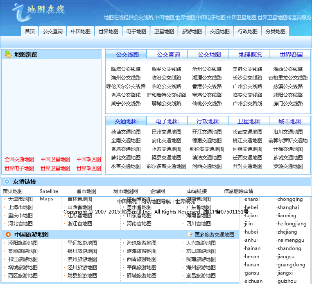Select the 旅游地图 navigation tab
312x284 pixels.
[192, 32]
